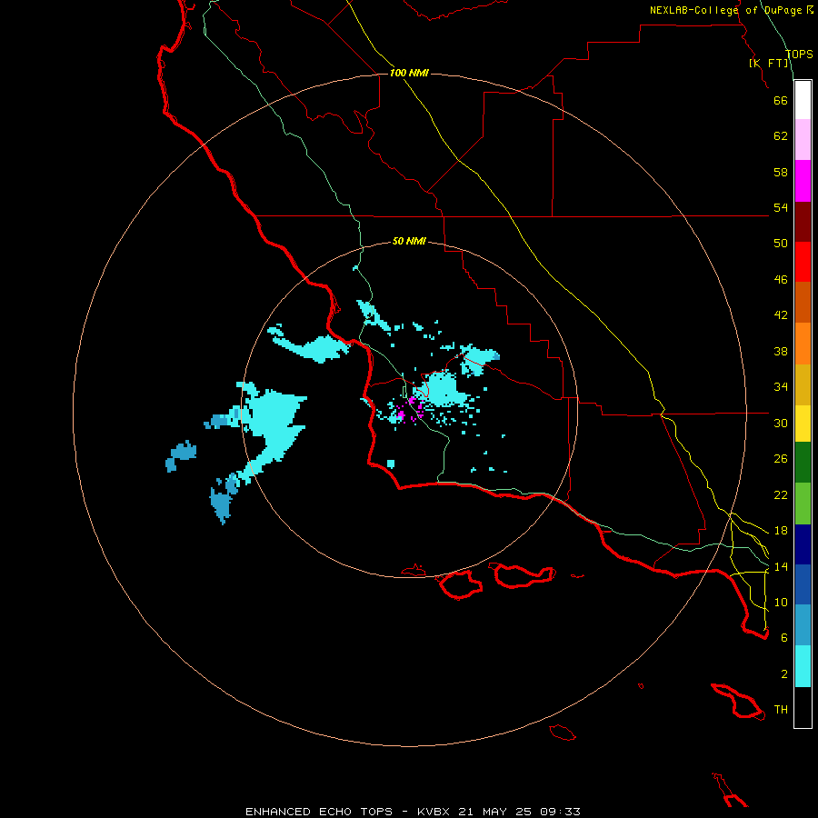The image size is (818, 818).
Task: Click the light pink legend swatch
Action: click(x=803, y=139)
